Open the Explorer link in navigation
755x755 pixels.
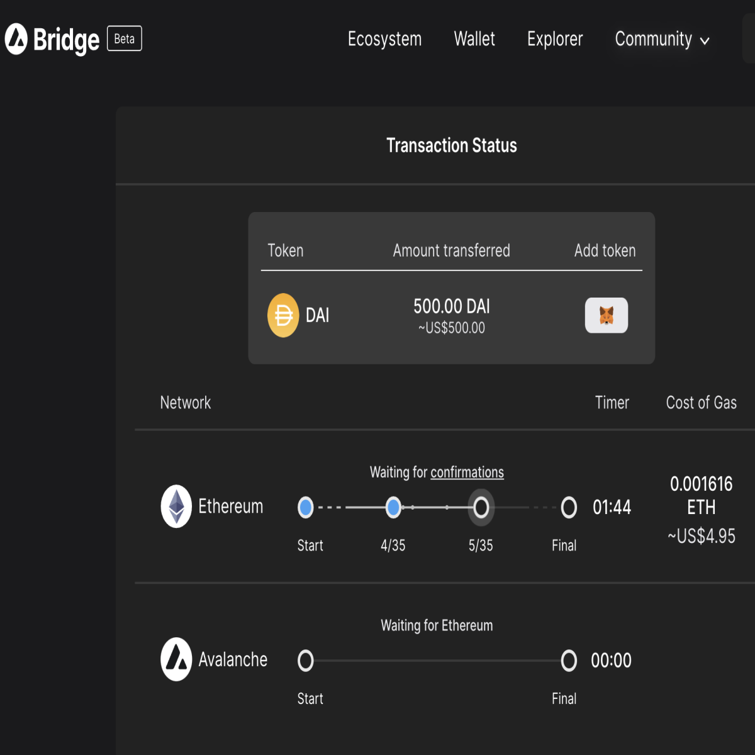555,39
